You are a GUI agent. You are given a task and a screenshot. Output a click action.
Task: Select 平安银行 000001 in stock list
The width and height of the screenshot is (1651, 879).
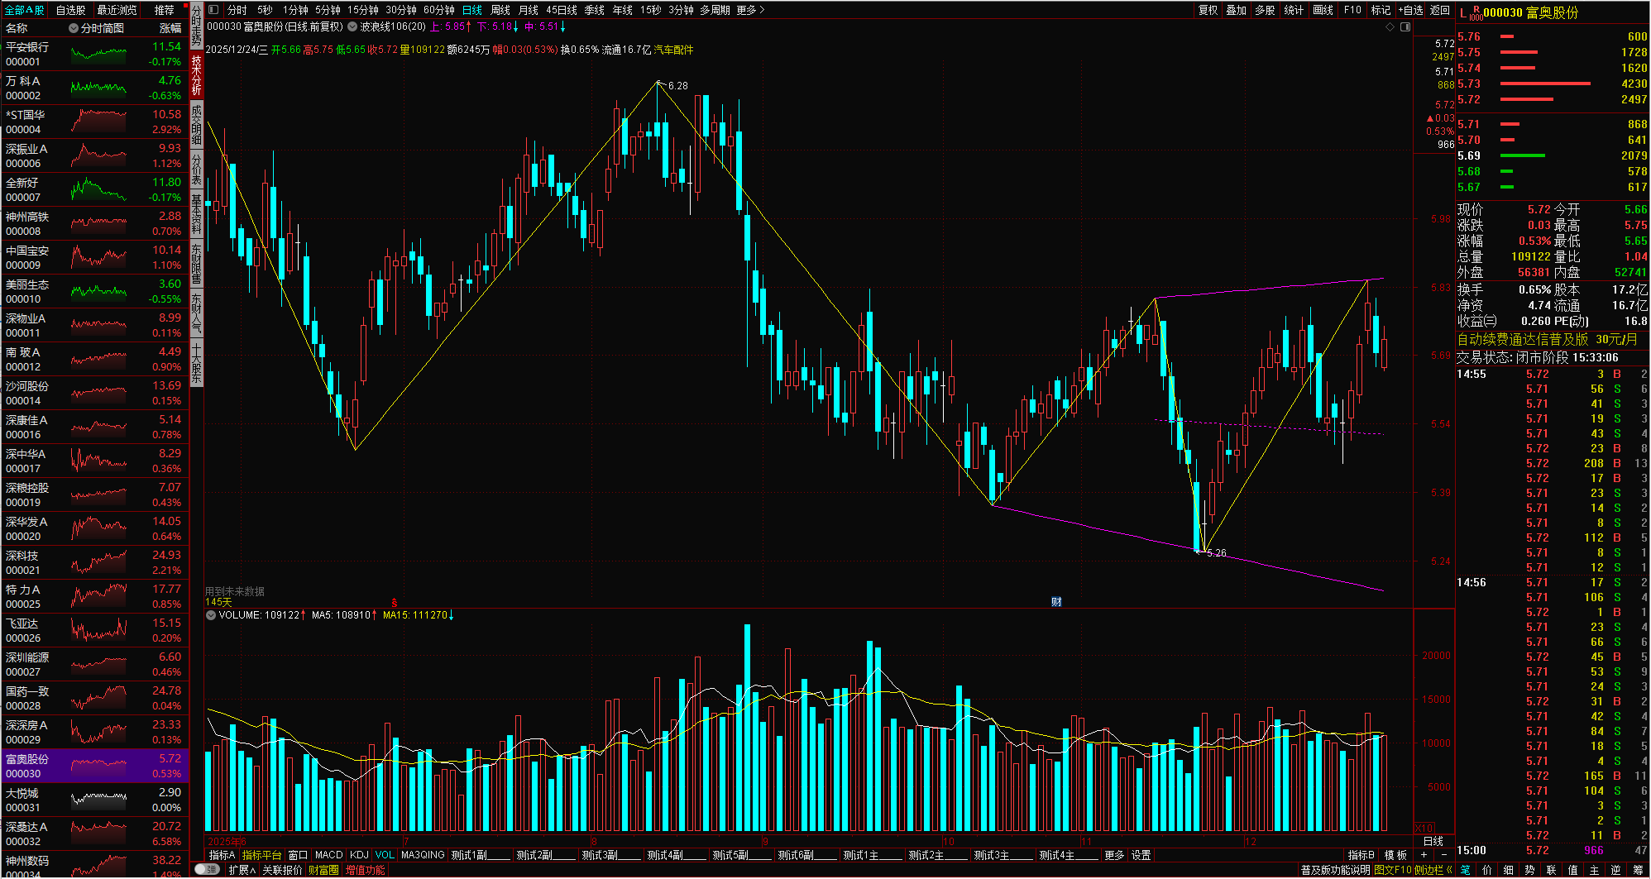(x=94, y=54)
